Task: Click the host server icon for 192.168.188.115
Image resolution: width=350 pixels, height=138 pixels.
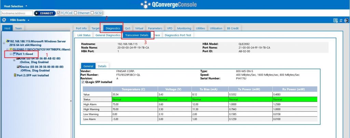Action: 8,41
